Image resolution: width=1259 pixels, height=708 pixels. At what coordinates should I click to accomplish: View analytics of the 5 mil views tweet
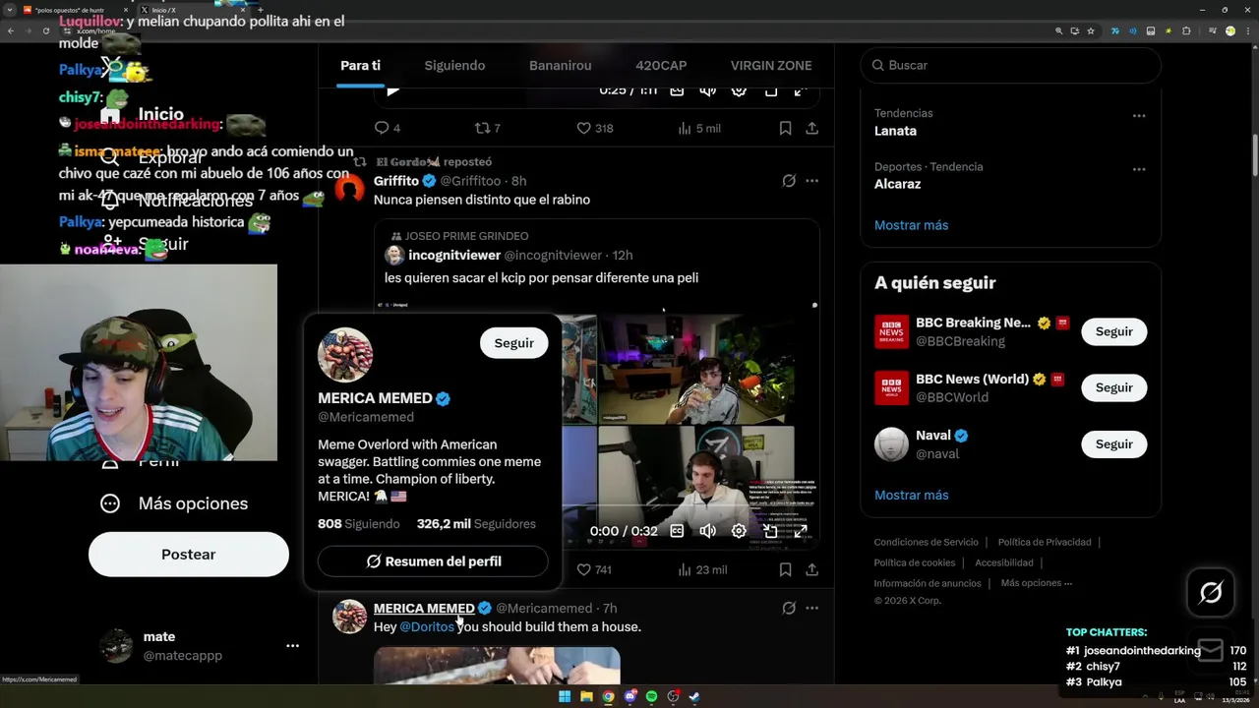pyautogui.click(x=699, y=128)
